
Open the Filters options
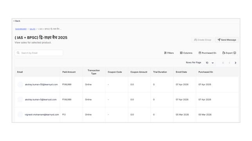pos(169,53)
